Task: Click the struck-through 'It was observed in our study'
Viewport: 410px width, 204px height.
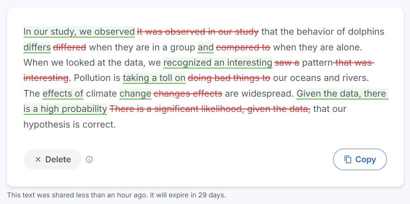Action: (198, 32)
